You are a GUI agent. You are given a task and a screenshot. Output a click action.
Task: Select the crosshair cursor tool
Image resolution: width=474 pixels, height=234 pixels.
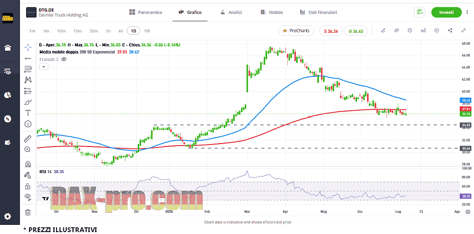28,47
